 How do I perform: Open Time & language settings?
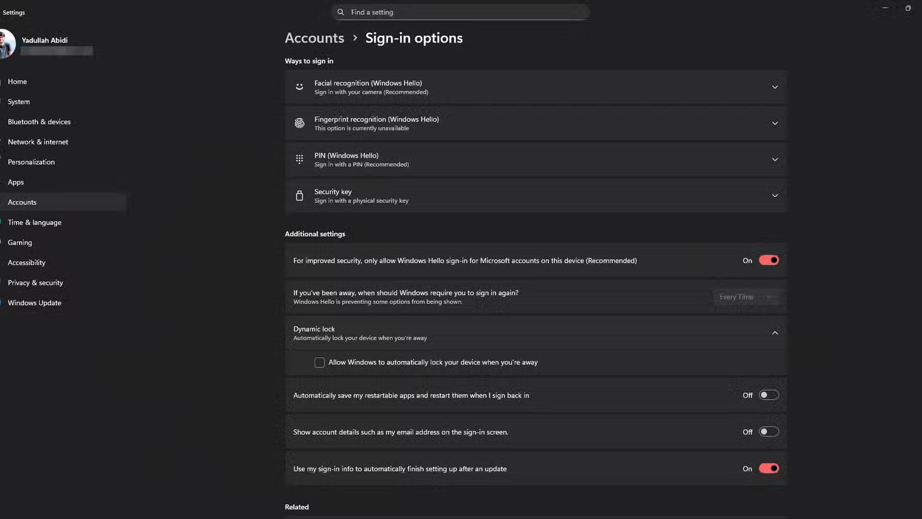(34, 222)
